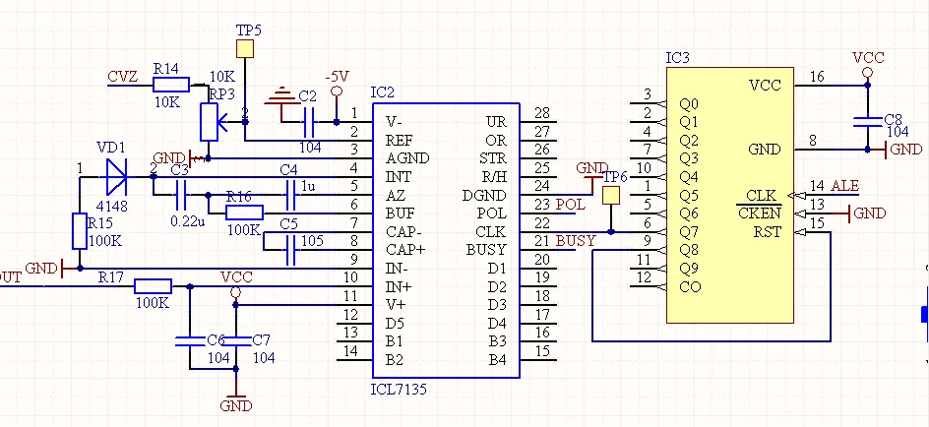929x427 pixels.
Task: Click capacitor C8 beside IC3
Action: coord(867,121)
